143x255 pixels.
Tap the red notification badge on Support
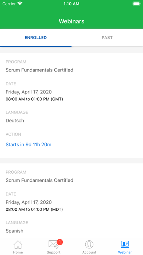point(59,242)
